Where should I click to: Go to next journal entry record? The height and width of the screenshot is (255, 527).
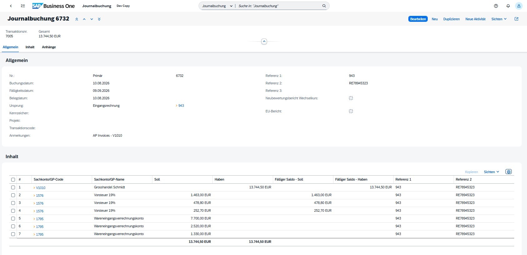coord(92,19)
